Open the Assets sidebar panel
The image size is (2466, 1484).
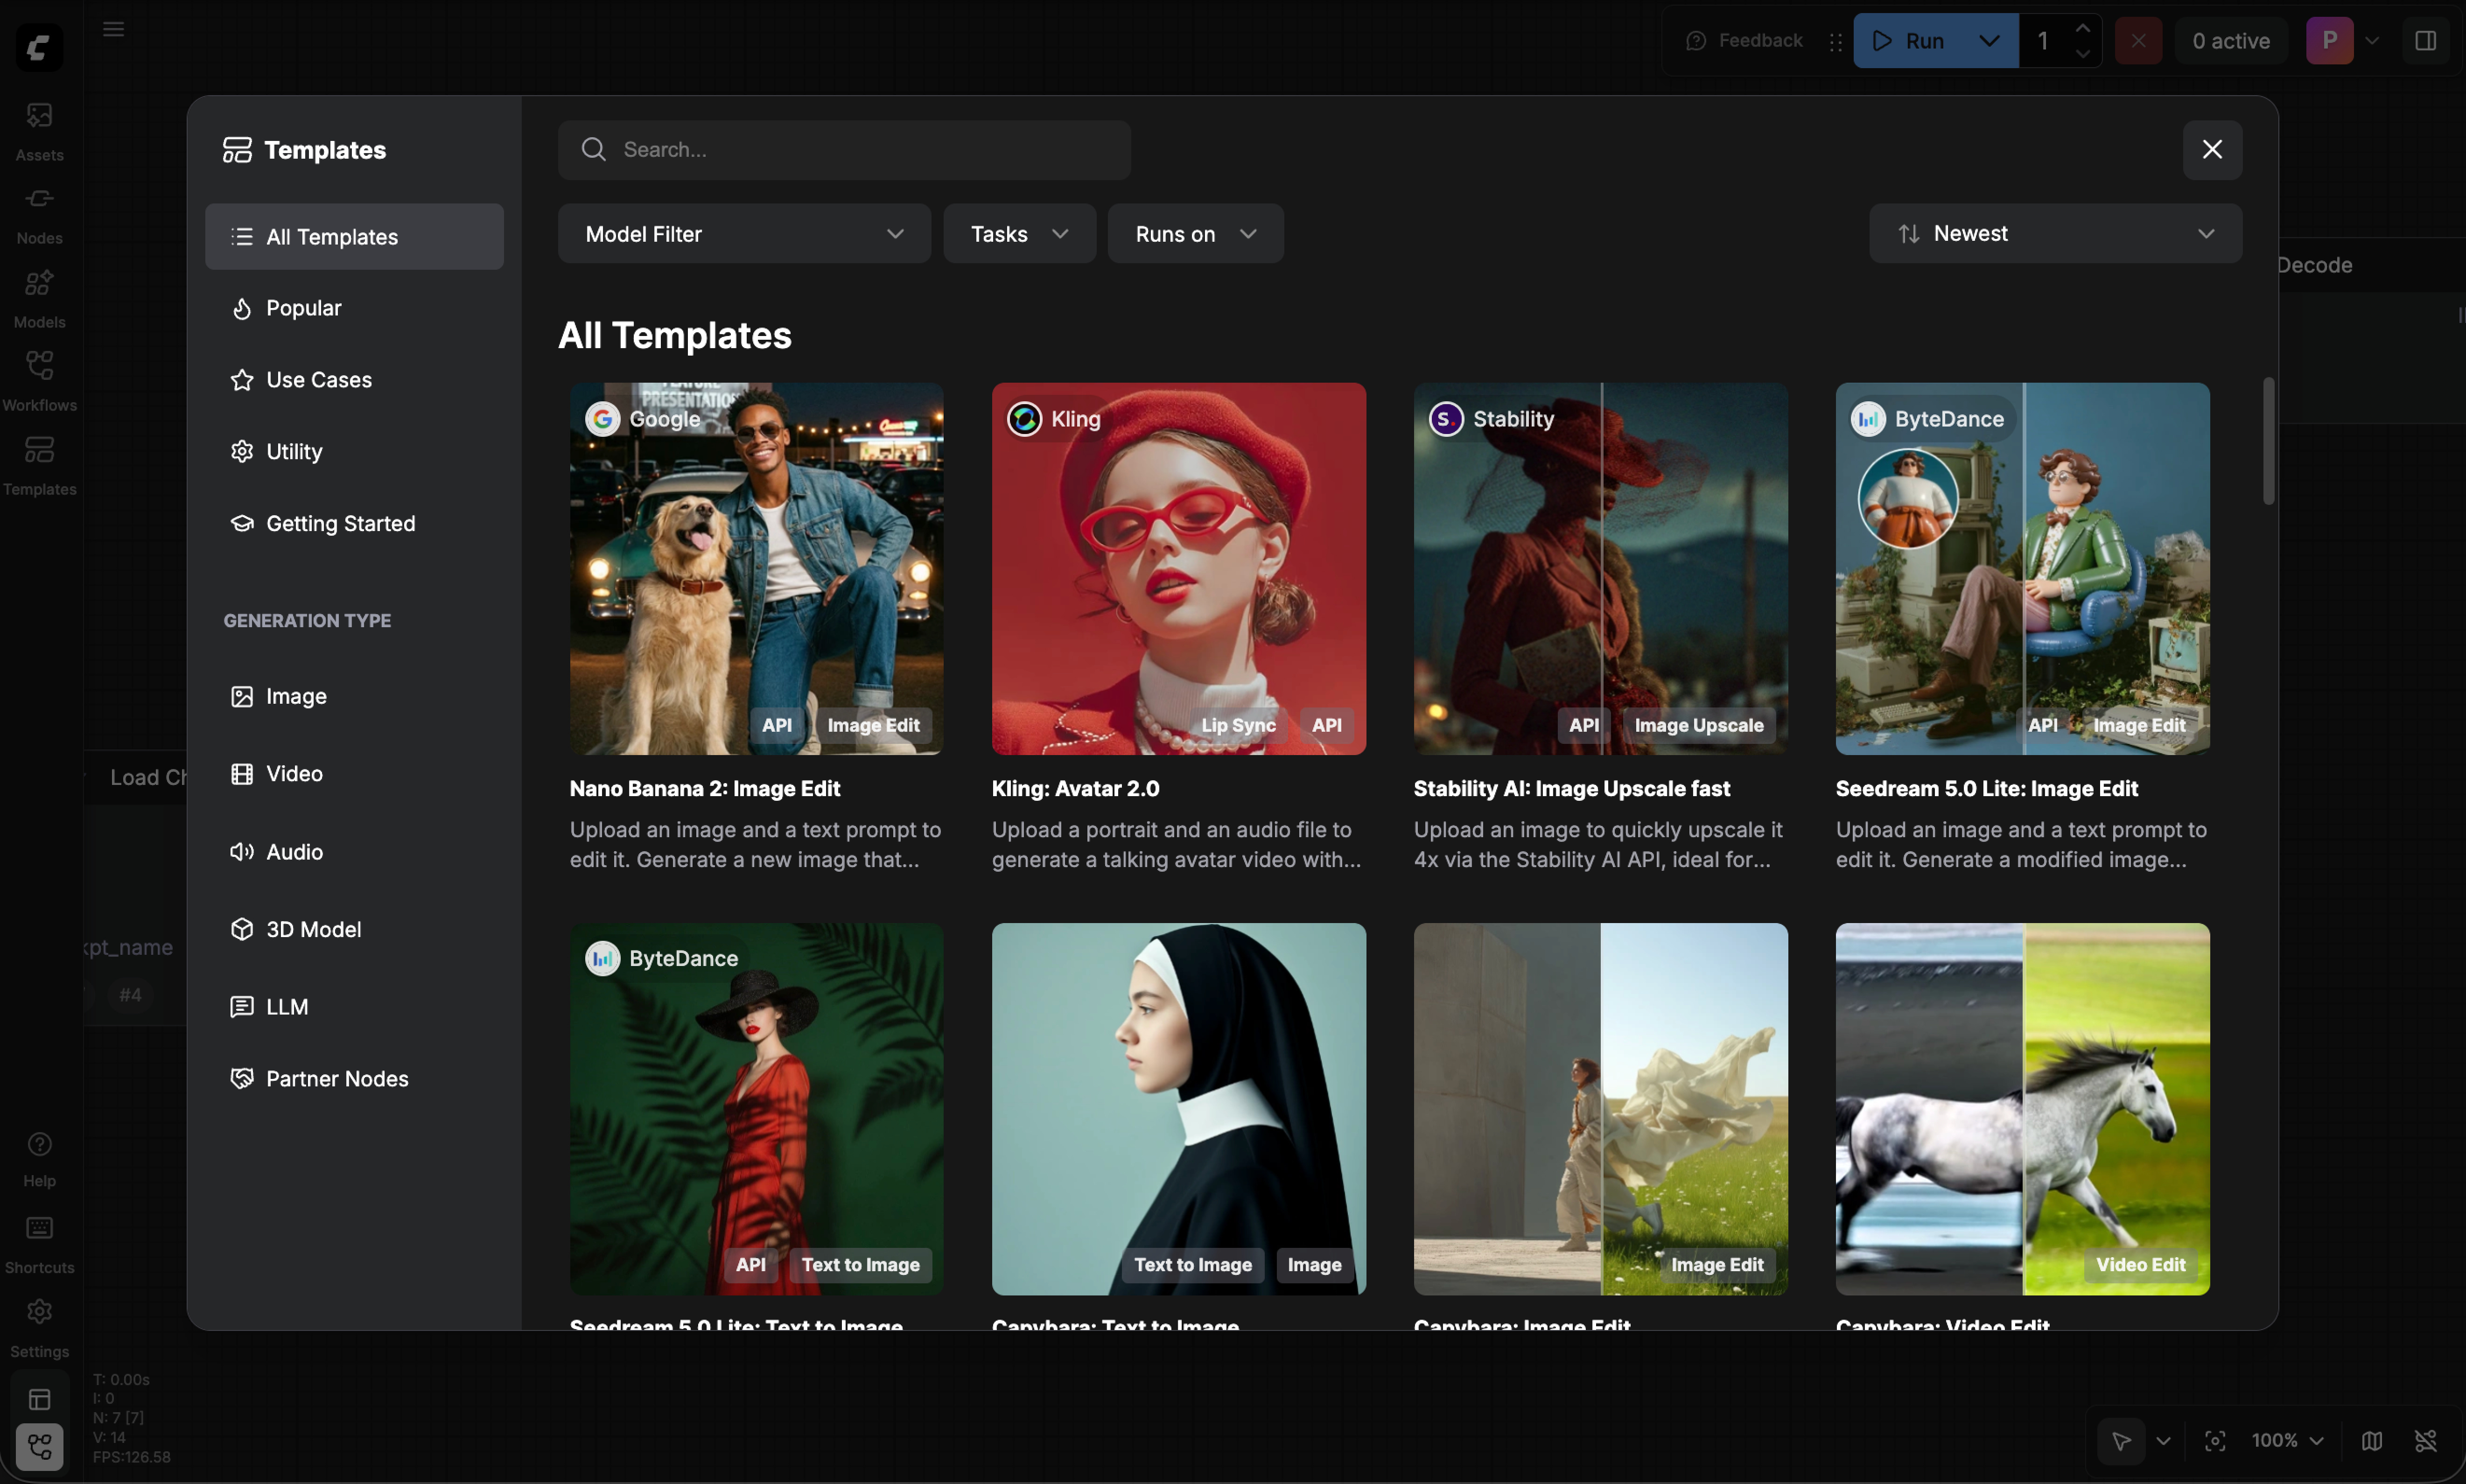click(x=39, y=128)
